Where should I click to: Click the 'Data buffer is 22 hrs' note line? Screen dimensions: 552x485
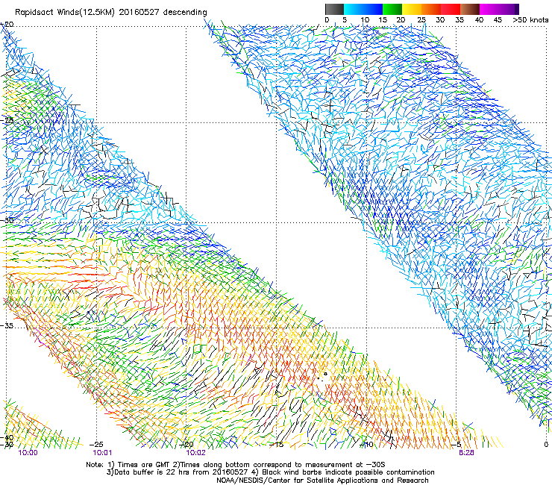(x=270, y=472)
